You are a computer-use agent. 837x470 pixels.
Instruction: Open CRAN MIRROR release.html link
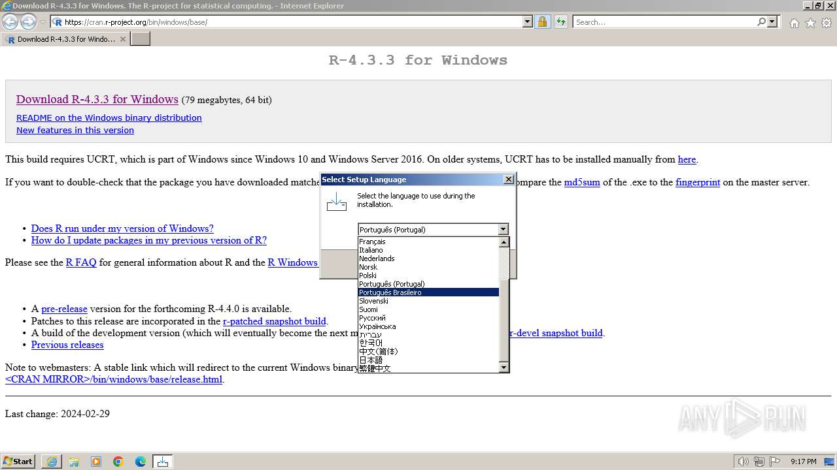(x=114, y=379)
